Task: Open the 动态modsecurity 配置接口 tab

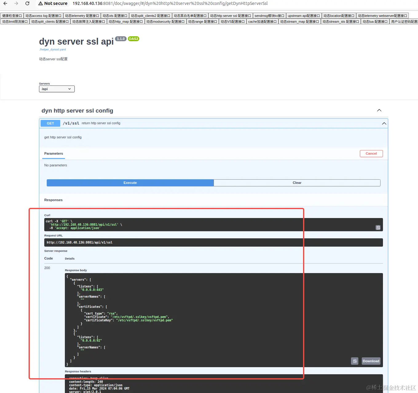Action: click(x=165, y=22)
